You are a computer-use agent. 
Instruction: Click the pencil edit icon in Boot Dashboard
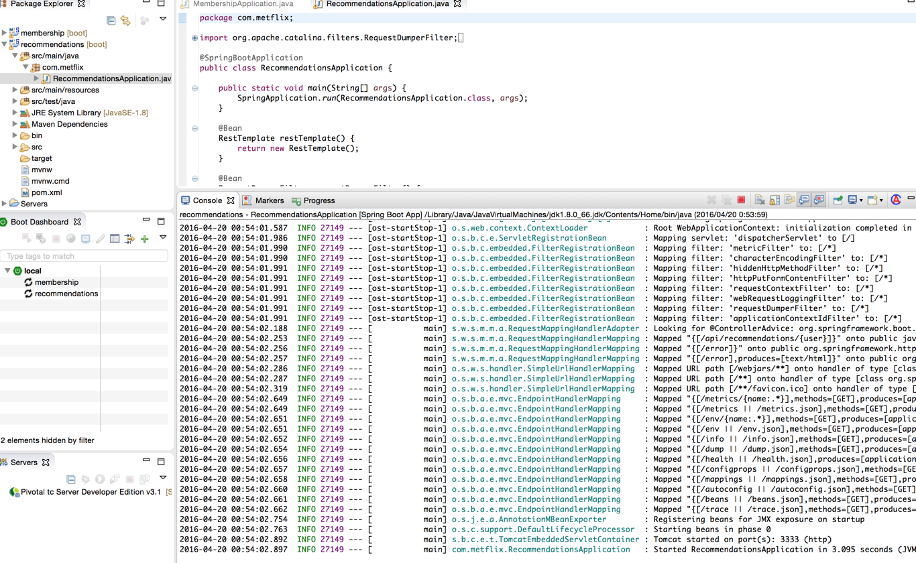(101, 239)
